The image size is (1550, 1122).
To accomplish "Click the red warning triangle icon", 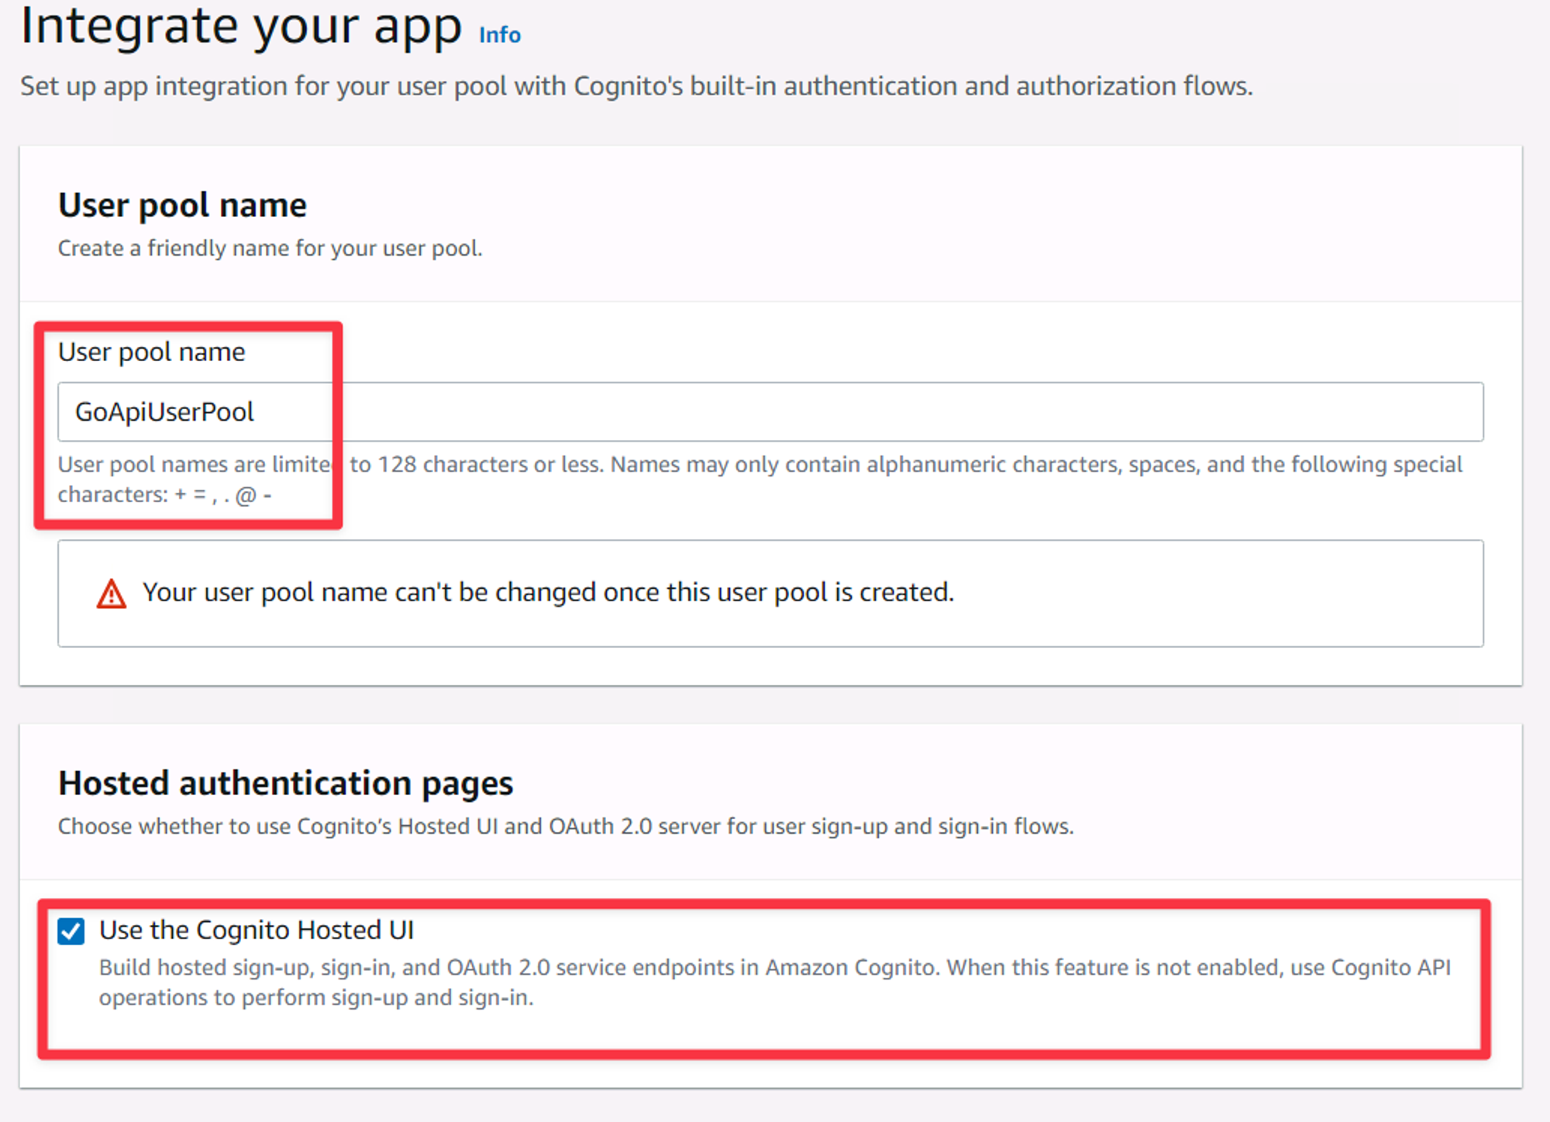I will pos(112,594).
